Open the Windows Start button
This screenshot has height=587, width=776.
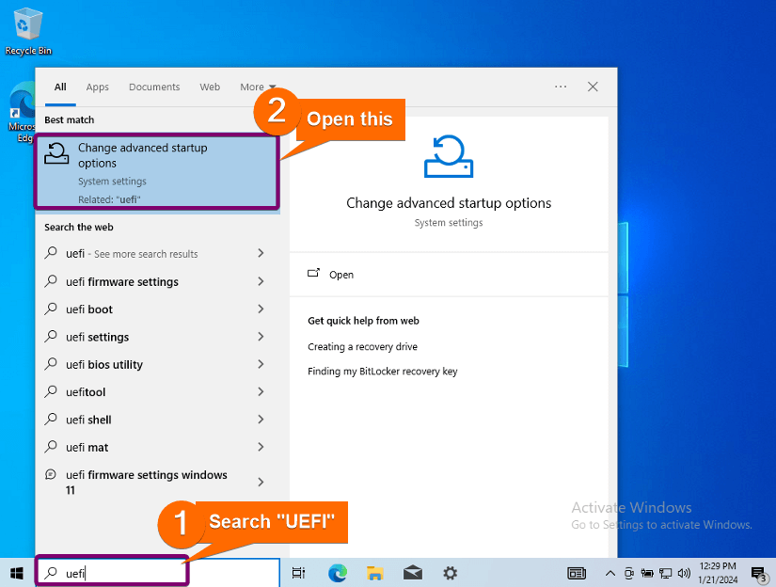16,573
